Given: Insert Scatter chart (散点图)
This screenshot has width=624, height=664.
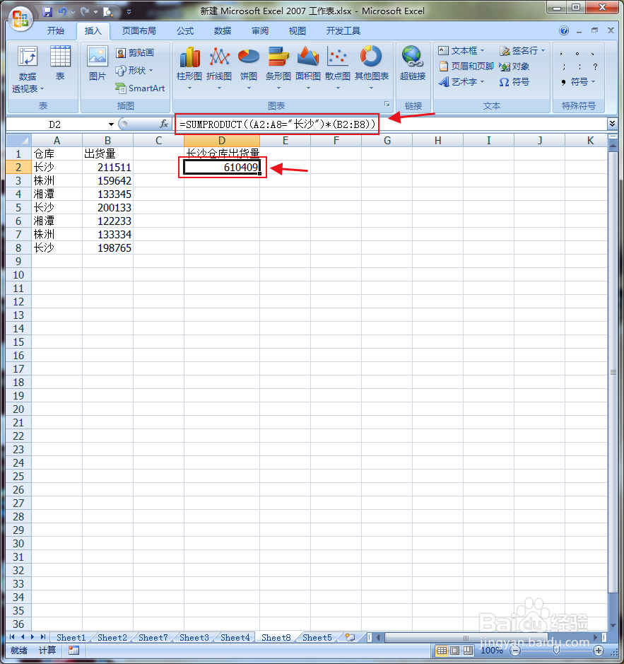Looking at the screenshot, I should [x=337, y=69].
